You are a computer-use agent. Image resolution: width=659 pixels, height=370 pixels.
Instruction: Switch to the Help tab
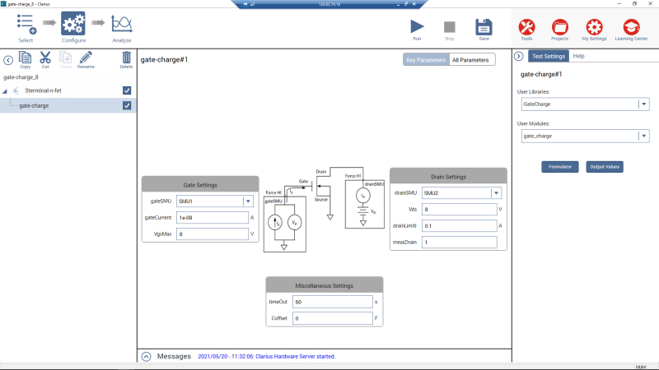tap(579, 56)
